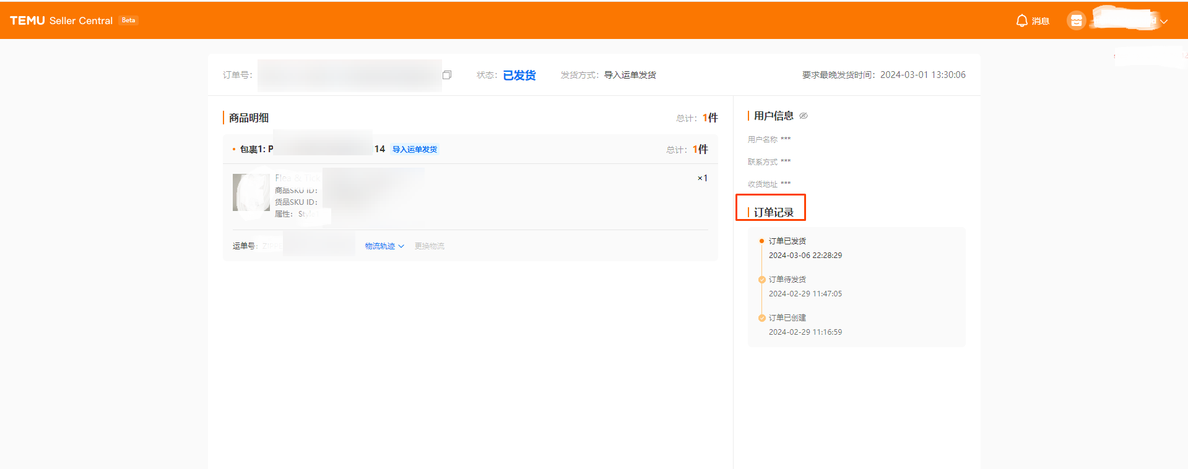Screen dimensions: 1188x469
Task: Click the 订单待发货 timeline marker
Action: pyautogui.click(x=761, y=280)
